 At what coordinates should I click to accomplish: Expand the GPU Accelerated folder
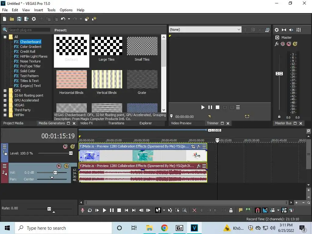pyautogui.click(x=5, y=100)
